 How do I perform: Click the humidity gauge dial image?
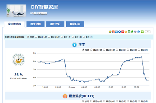[x=18, y=60]
